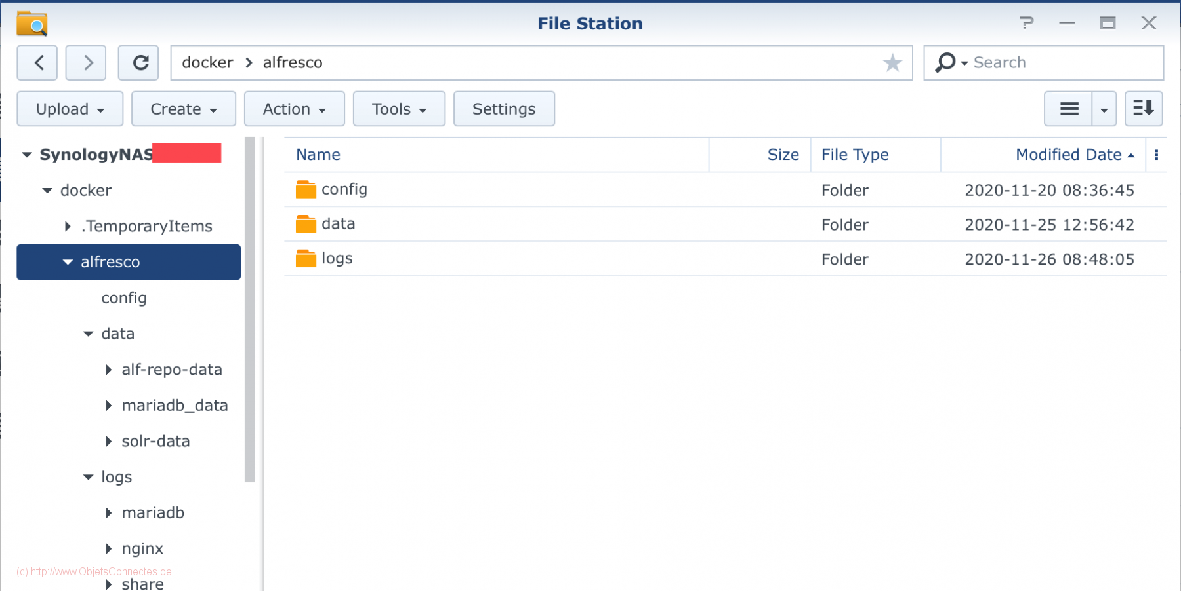Open search options magnifier dropdown
The height and width of the screenshot is (591, 1181).
(951, 63)
